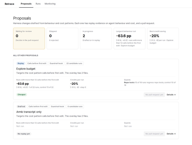
Task: Open the Explore budget proposal title
Action: (26, 69)
